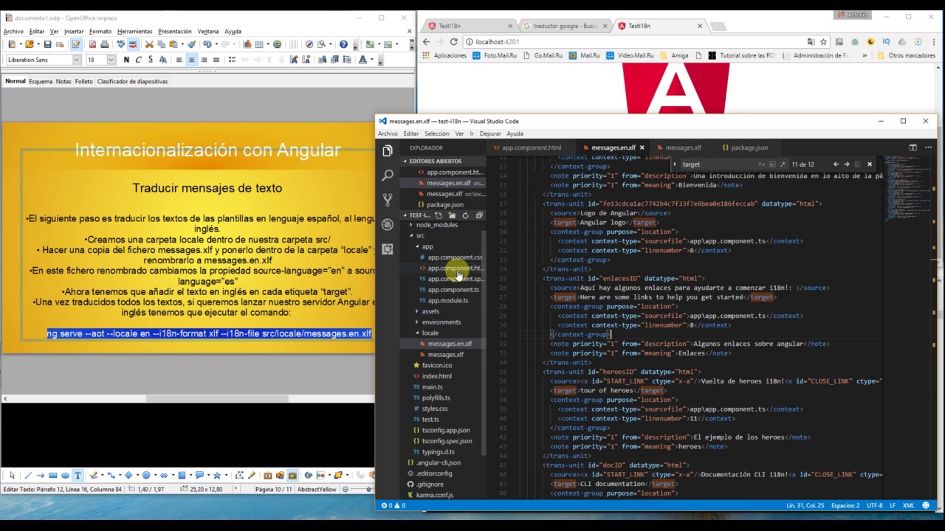Screen dimensions: 945x531
Task: Toggle centered alignment in Impress
Action: click(x=191, y=60)
